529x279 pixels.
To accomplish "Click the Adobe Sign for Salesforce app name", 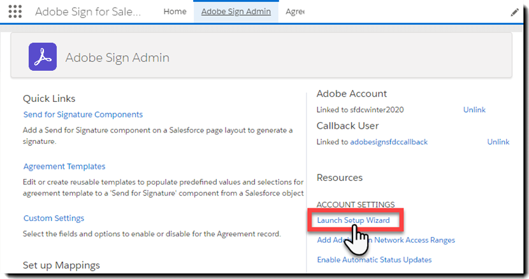I will point(88,11).
